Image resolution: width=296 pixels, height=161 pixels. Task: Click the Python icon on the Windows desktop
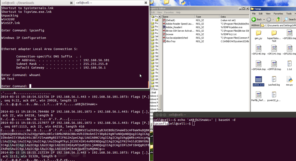pyautogui.click(x=183, y=2)
